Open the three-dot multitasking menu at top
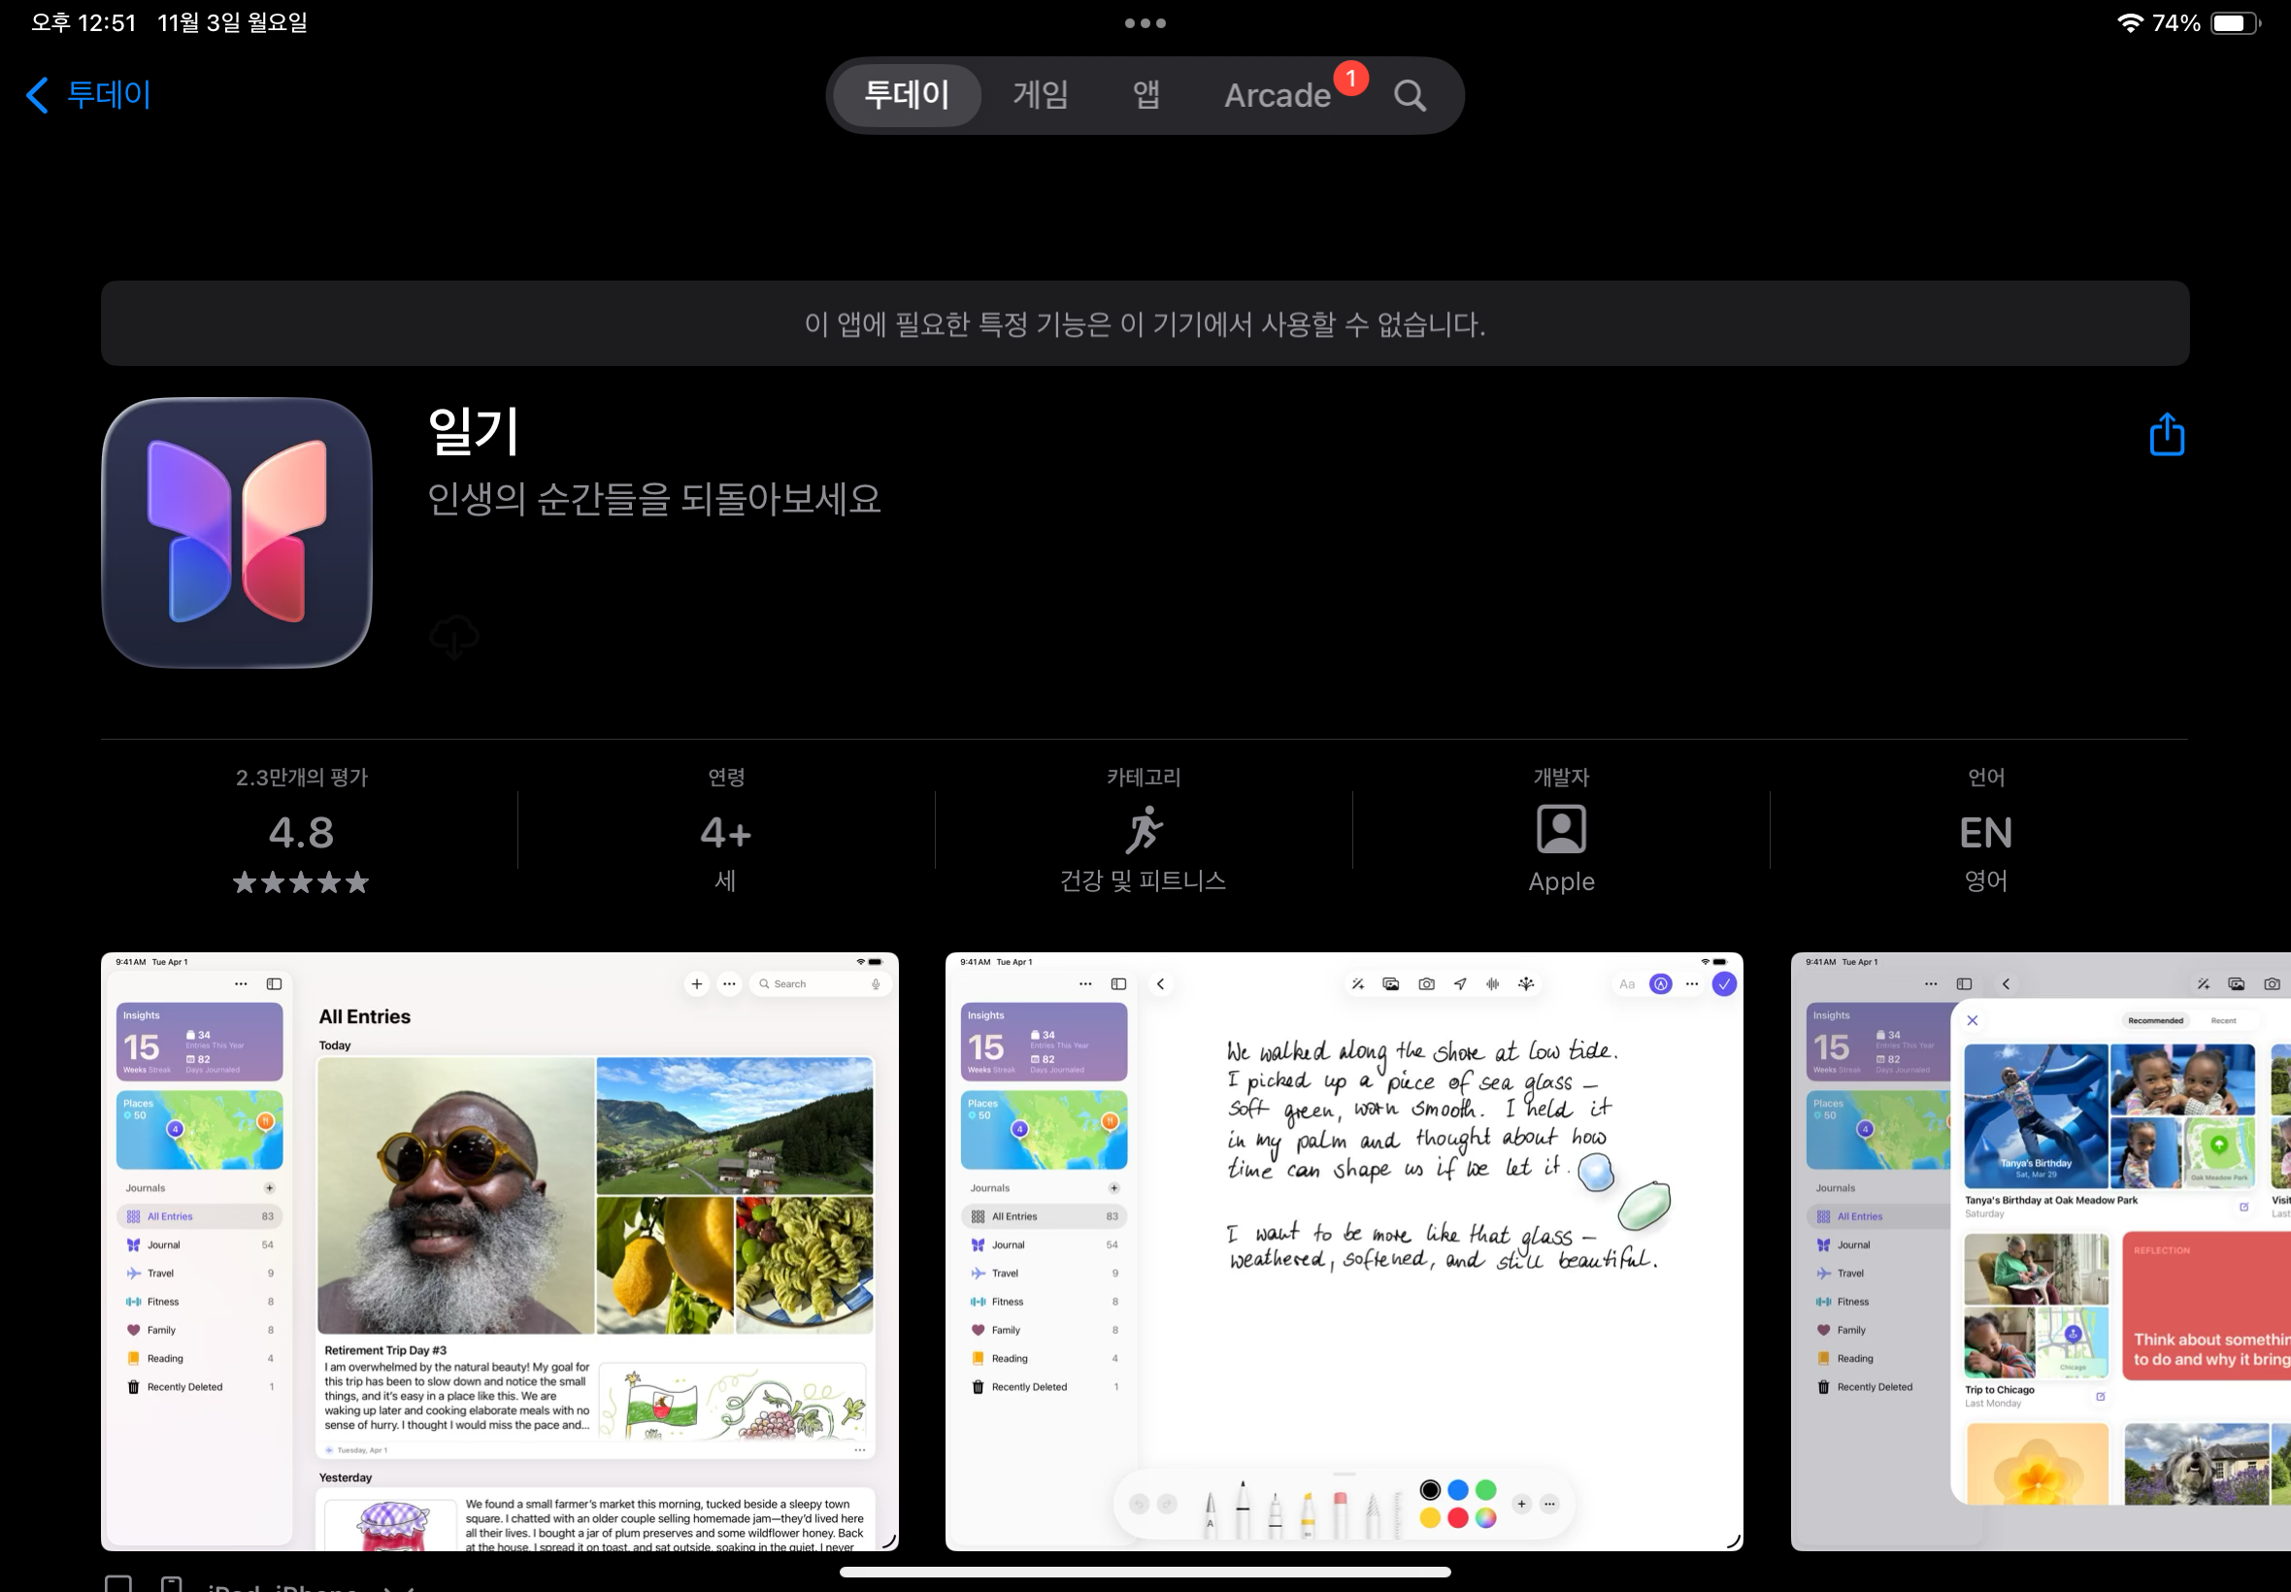 point(1145,23)
